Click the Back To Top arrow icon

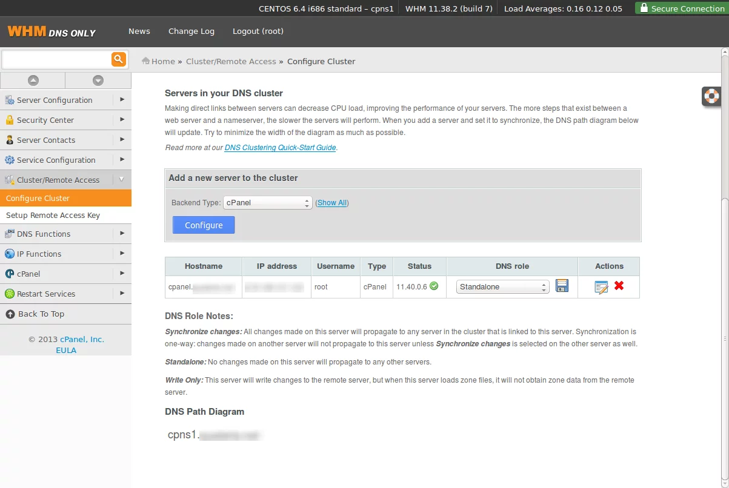10,314
